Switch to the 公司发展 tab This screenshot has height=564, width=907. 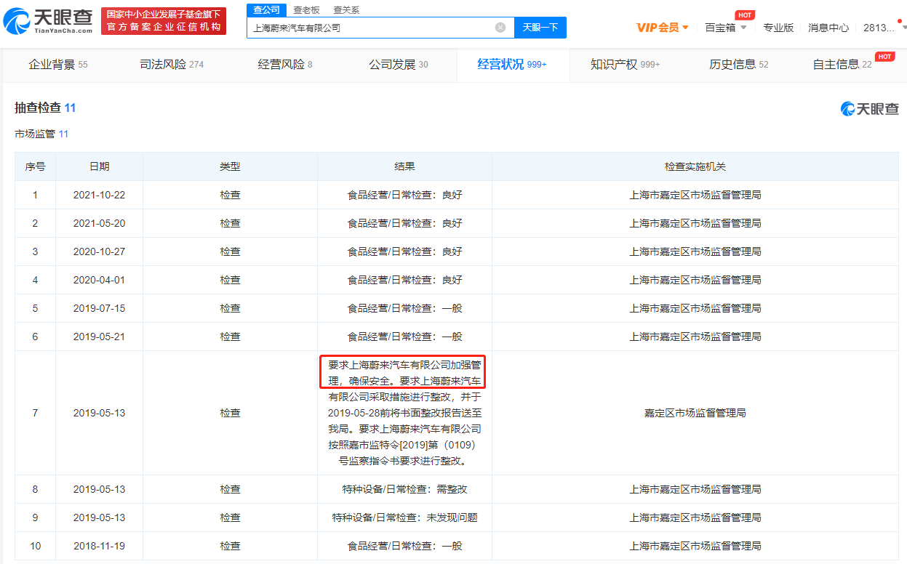tap(399, 65)
